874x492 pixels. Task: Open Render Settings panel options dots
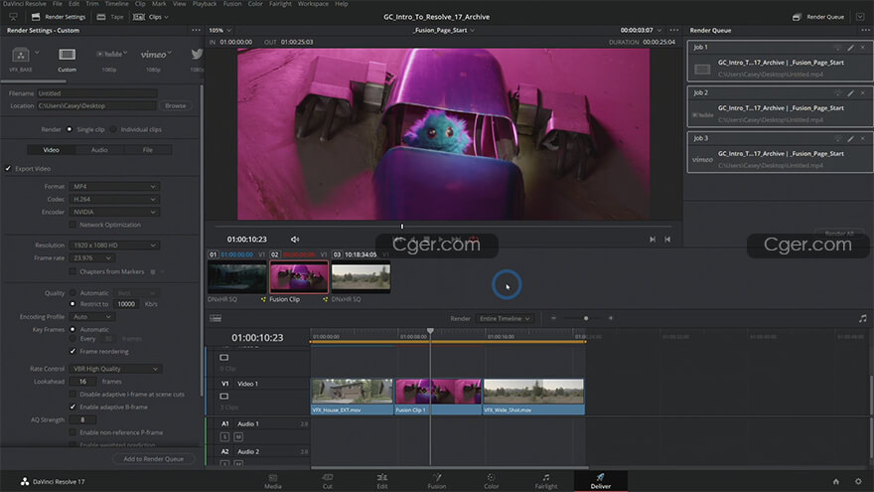point(196,30)
